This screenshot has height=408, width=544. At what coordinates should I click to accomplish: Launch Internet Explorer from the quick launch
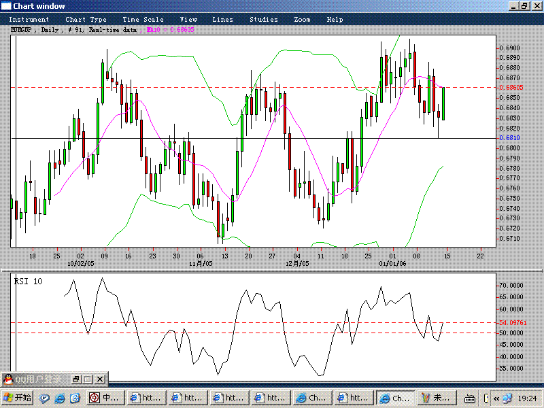coord(60,398)
